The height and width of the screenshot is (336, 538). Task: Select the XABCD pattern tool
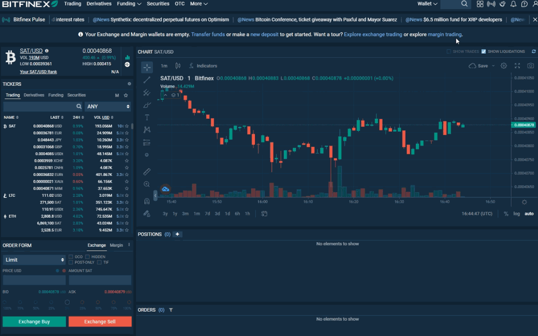(x=147, y=129)
